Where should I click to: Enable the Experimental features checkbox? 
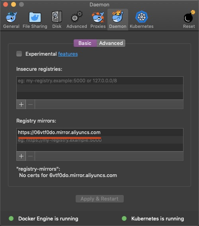19,54
